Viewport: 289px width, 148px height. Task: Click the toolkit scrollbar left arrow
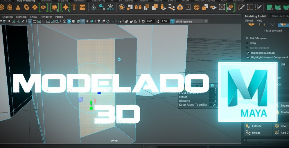point(245,140)
